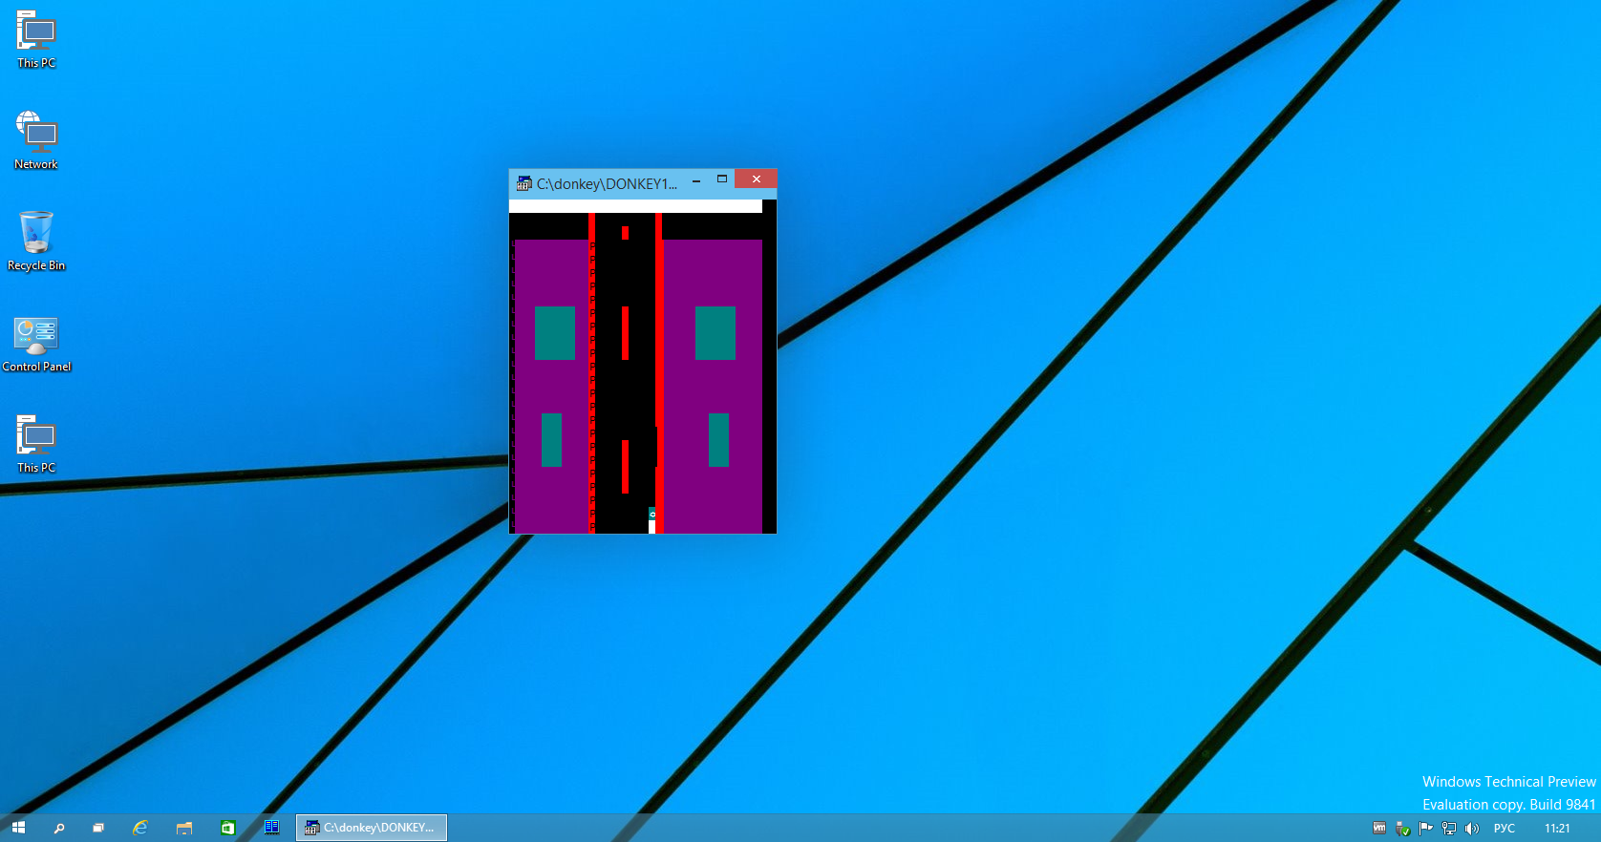Launch Internet Explorer from the taskbar

(140, 828)
